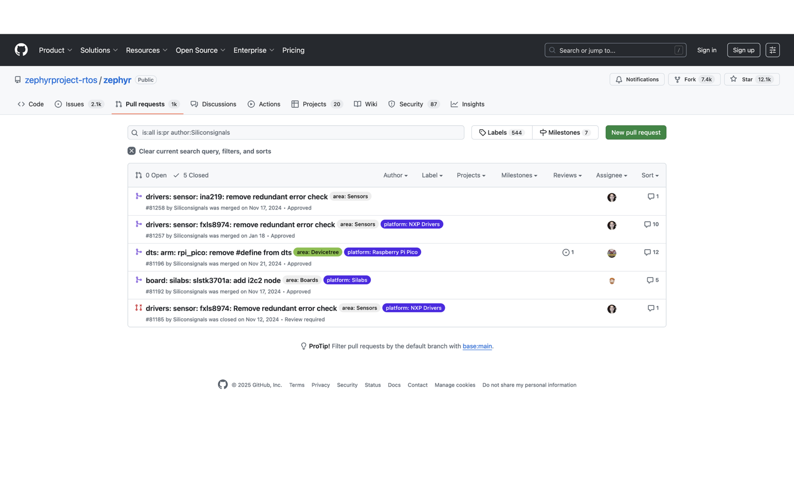794x496 pixels.
Task: Open the Label filter dropdown
Action: click(x=432, y=175)
